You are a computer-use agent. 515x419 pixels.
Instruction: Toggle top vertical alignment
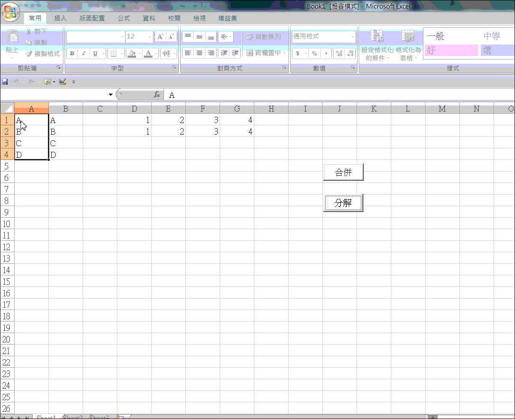click(188, 37)
